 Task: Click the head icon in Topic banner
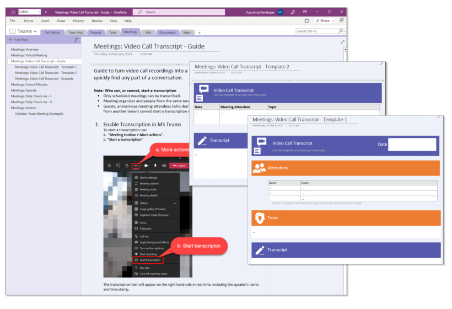click(260, 218)
